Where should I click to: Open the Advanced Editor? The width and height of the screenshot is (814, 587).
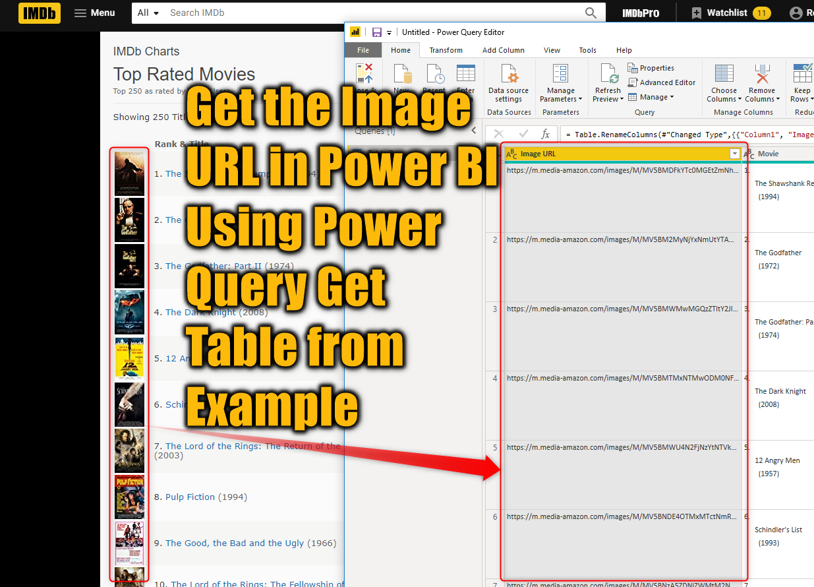(x=662, y=82)
